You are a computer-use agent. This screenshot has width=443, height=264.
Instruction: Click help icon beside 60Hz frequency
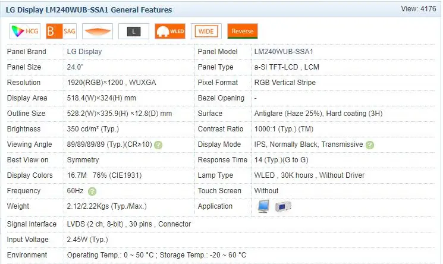coord(92,191)
